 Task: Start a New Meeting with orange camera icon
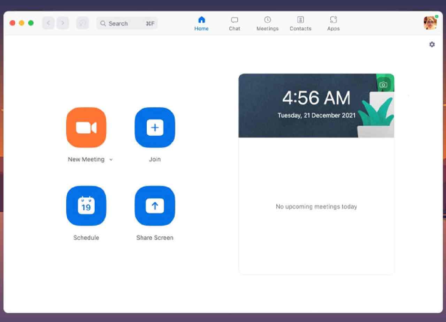(x=86, y=127)
